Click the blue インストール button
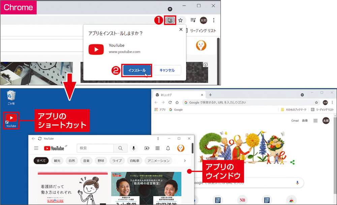The width and height of the screenshot is (337, 205). (137, 70)
